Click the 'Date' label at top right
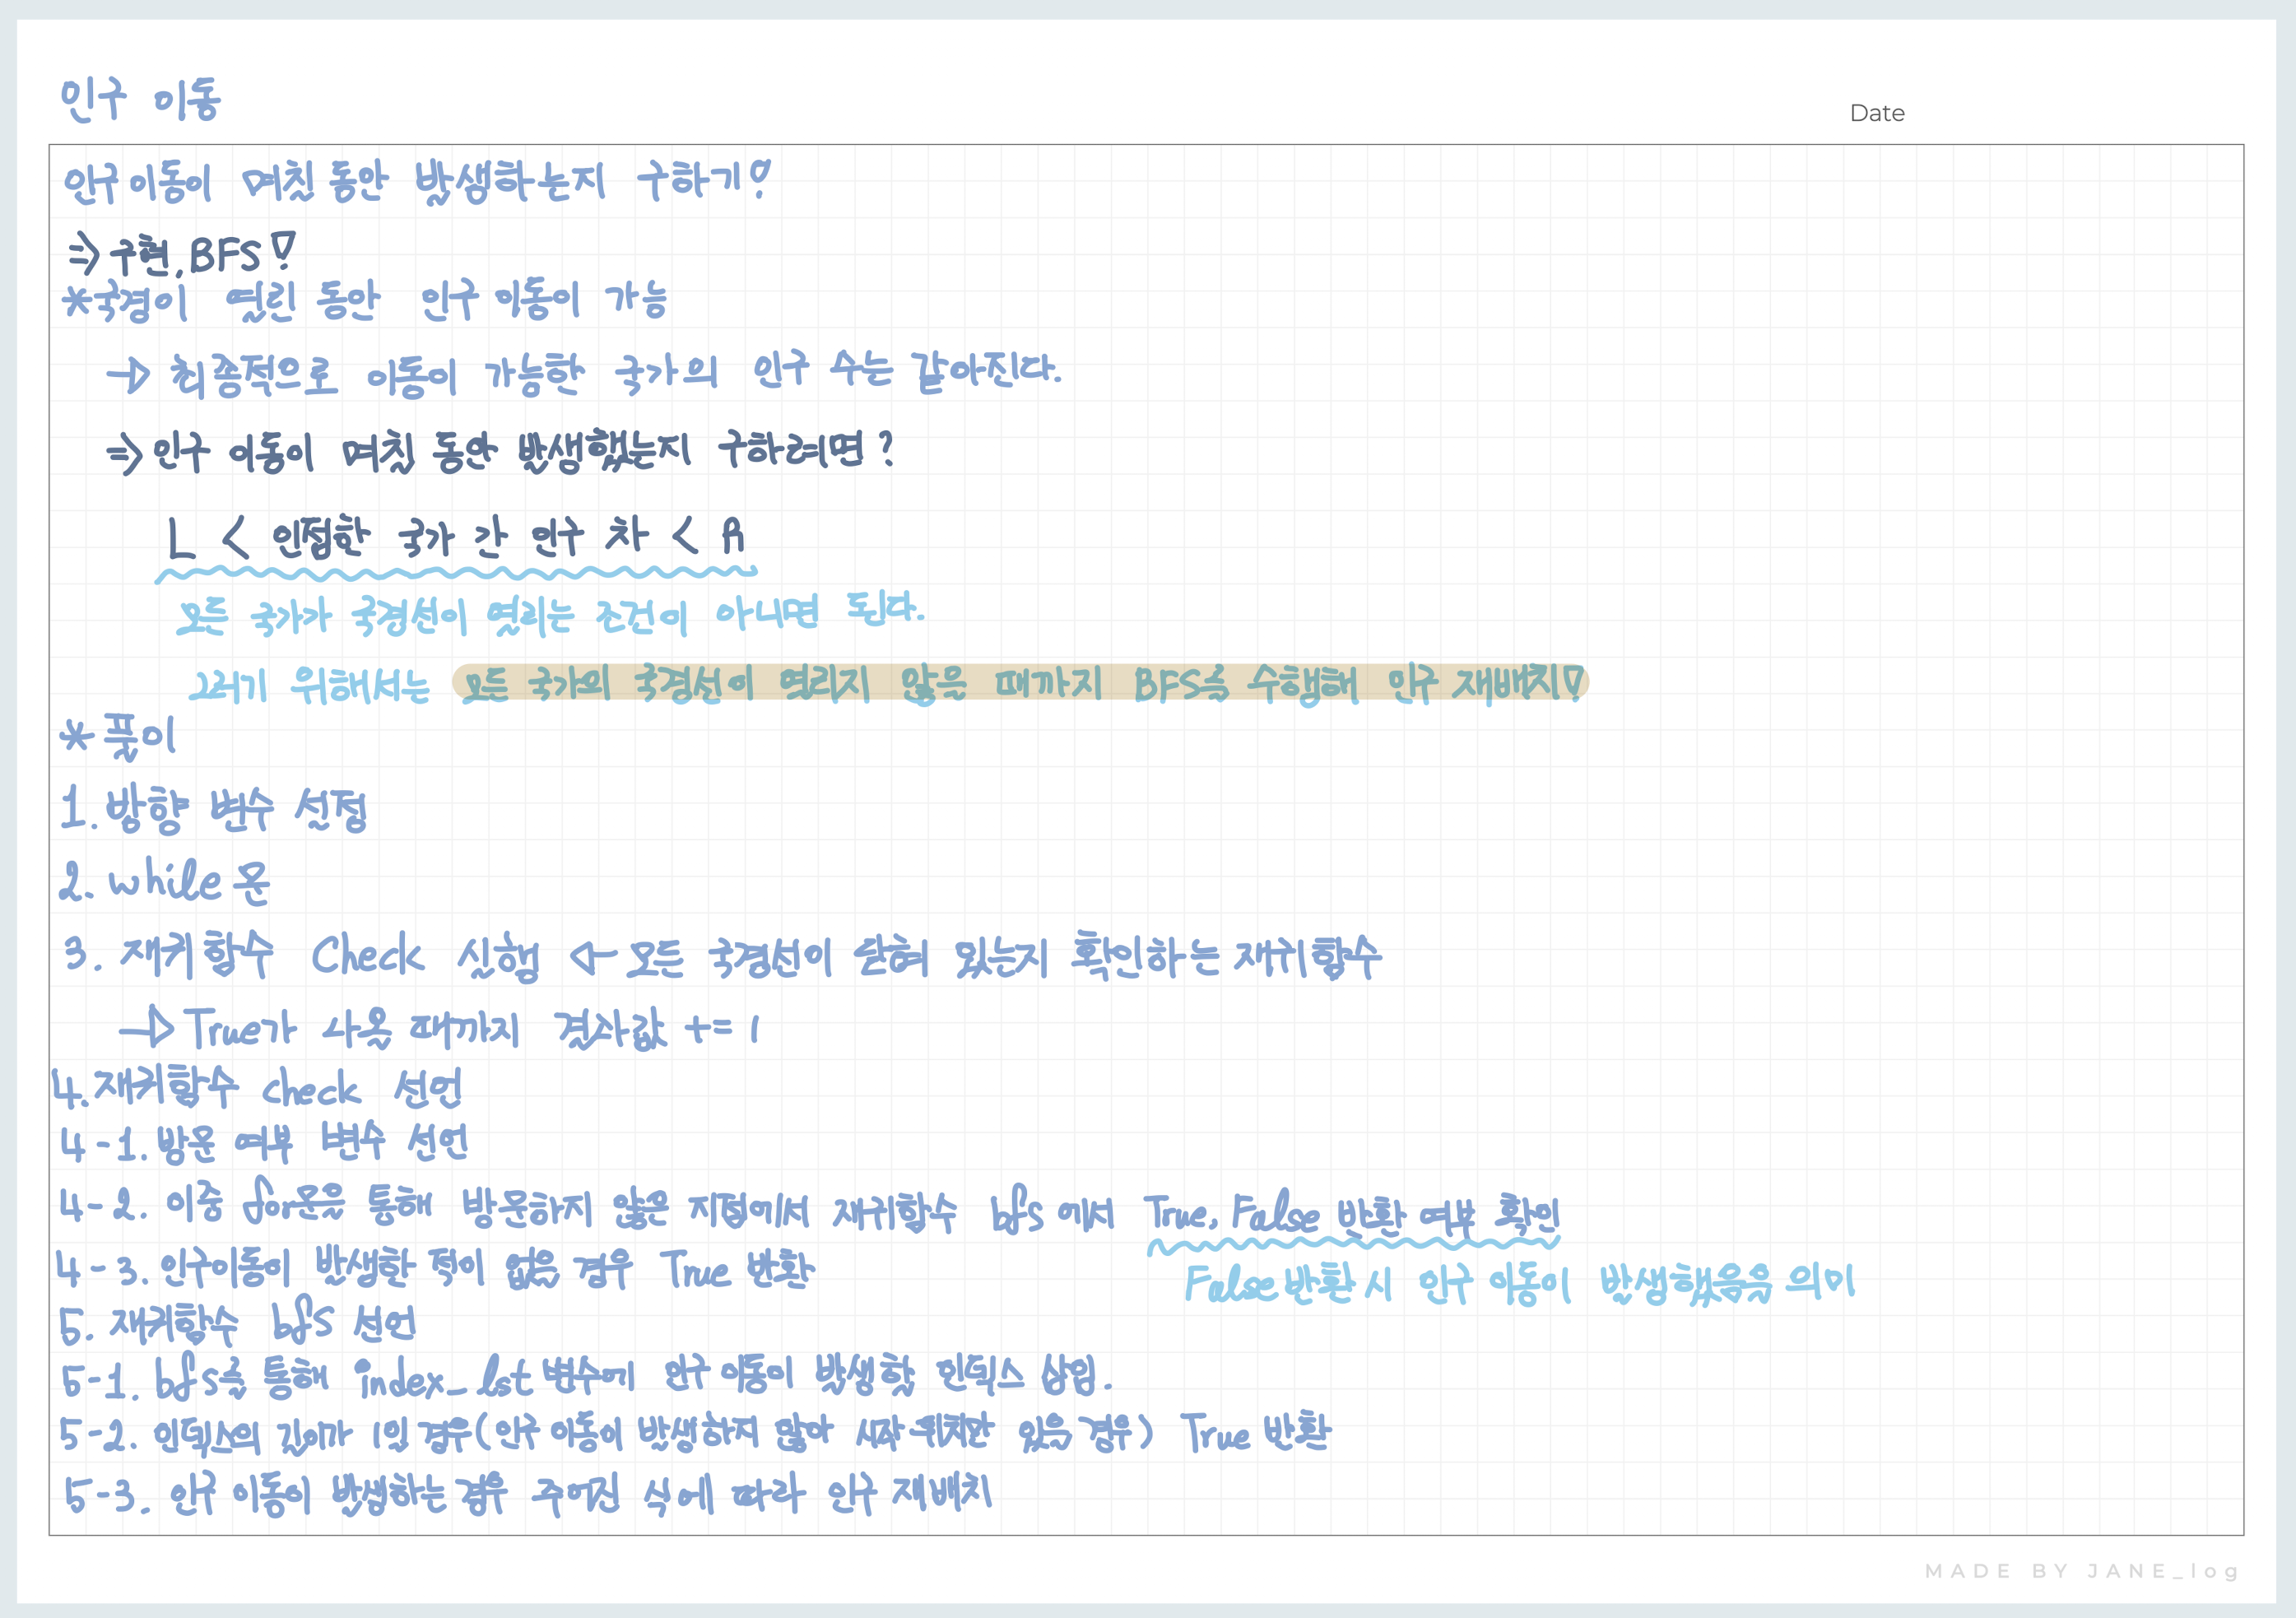The image size is (2296, 1618). [1876, 113]
